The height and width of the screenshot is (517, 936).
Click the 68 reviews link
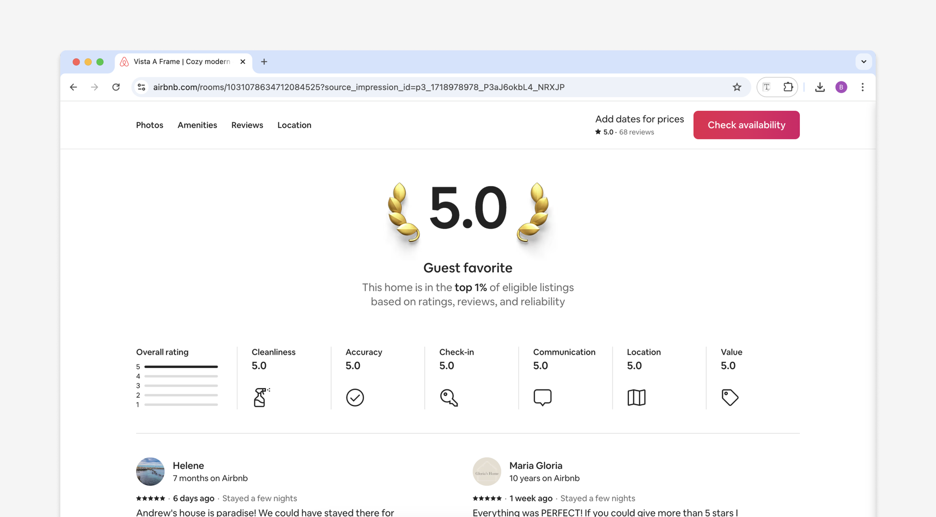click(636, 132)
